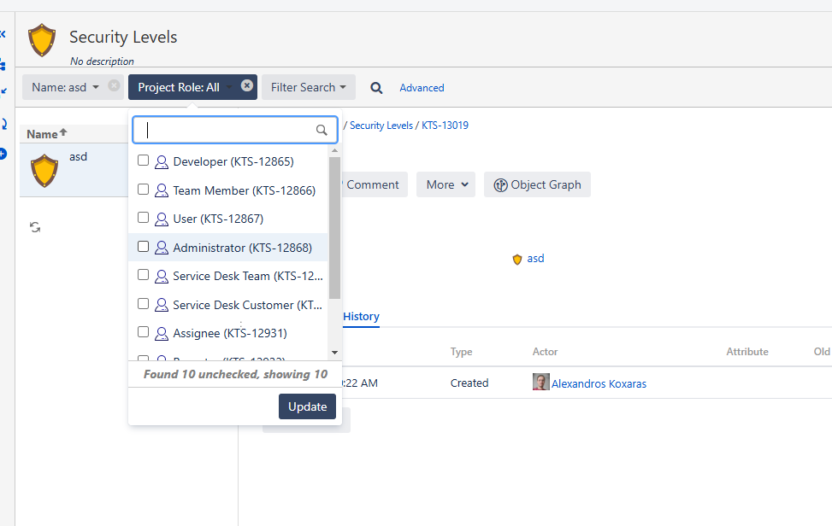Check the Service Desk Team checkbox
The width and height of the screenshot is (832, 526).
coord(144,275)
